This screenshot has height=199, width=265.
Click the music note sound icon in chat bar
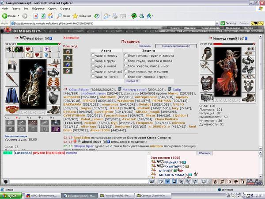pos(195,182)
